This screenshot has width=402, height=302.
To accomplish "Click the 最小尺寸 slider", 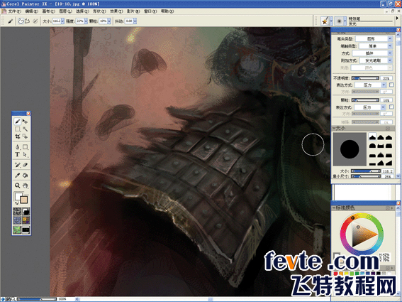I will 365,176.
